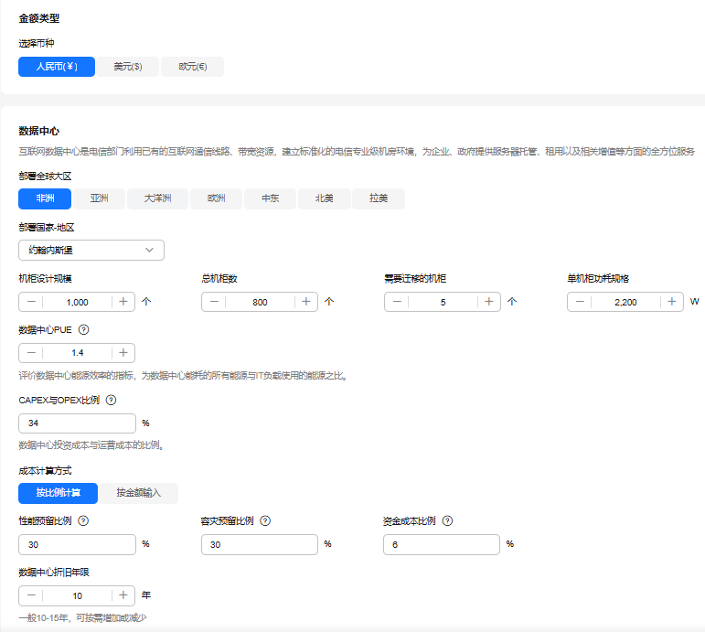705x632 pixels.
Task: Choose 非洲 deployment region
Action: coord(45,198)
